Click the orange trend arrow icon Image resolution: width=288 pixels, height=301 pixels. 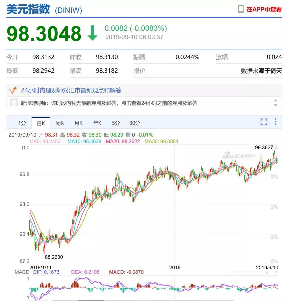[13, 90]
